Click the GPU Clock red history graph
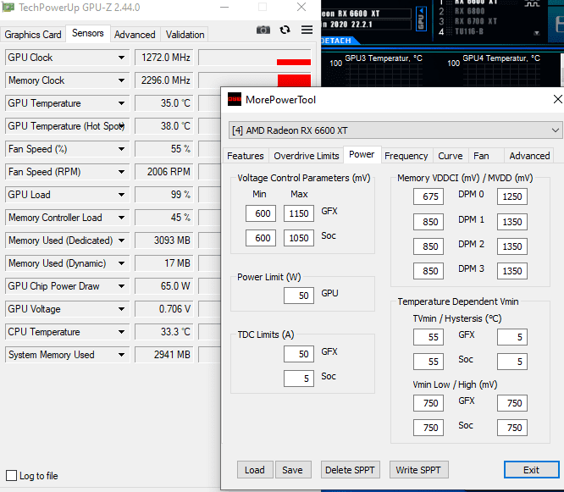The height and width of the screenshot is (492, 564). point(294,62)
